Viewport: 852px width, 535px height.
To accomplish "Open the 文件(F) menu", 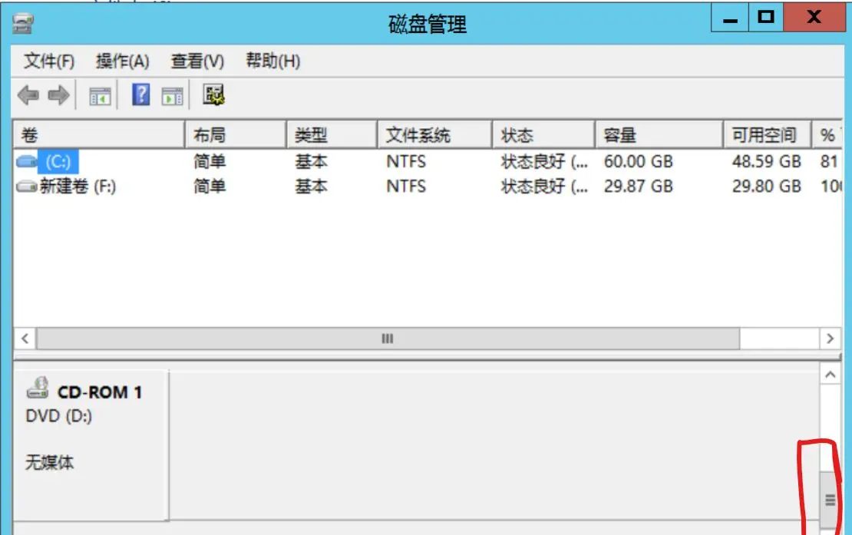I will [49, 61].
